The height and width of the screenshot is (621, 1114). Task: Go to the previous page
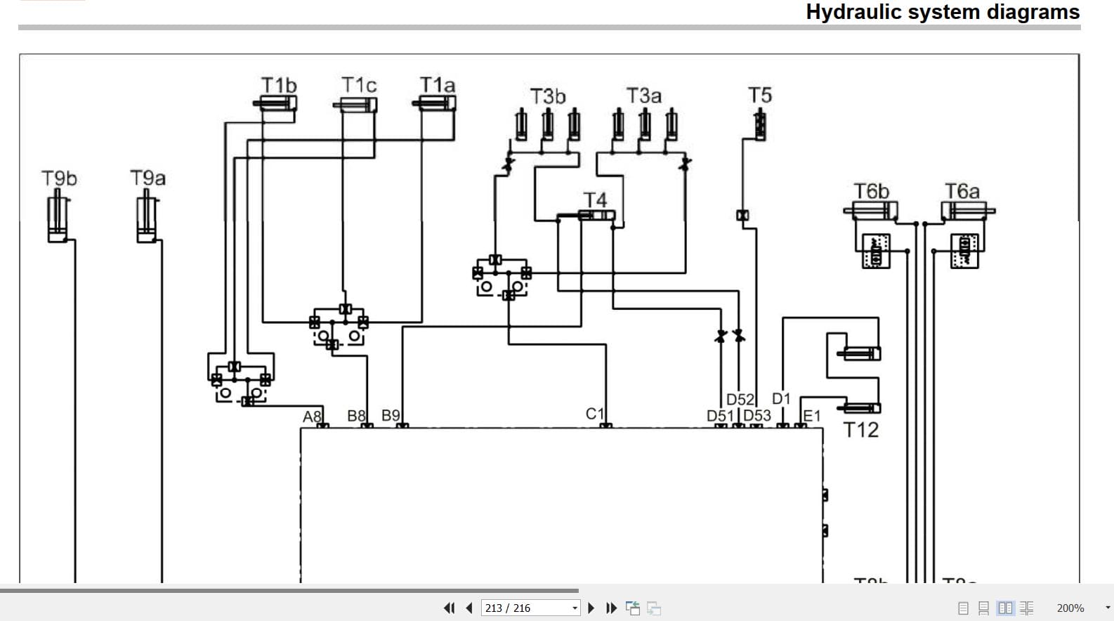coord(469,608)
